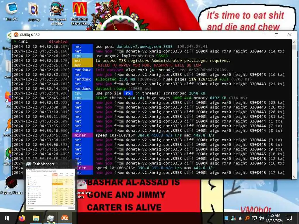Switch to Task Manager via taskbar icon
This screenshot has width=299, height=224.
51,218
